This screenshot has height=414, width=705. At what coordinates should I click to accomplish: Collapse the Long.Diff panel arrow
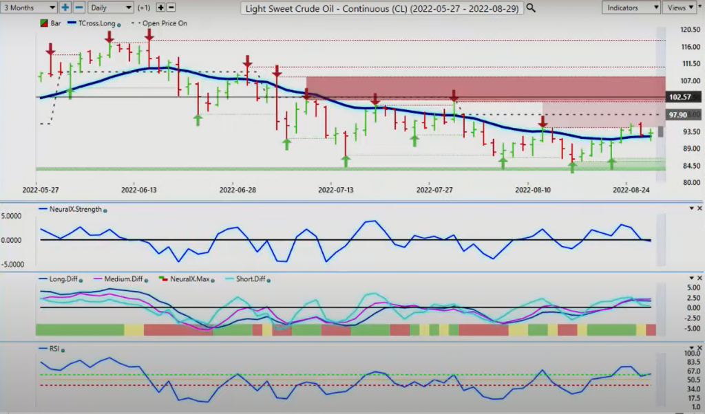[x=691, y=278]
